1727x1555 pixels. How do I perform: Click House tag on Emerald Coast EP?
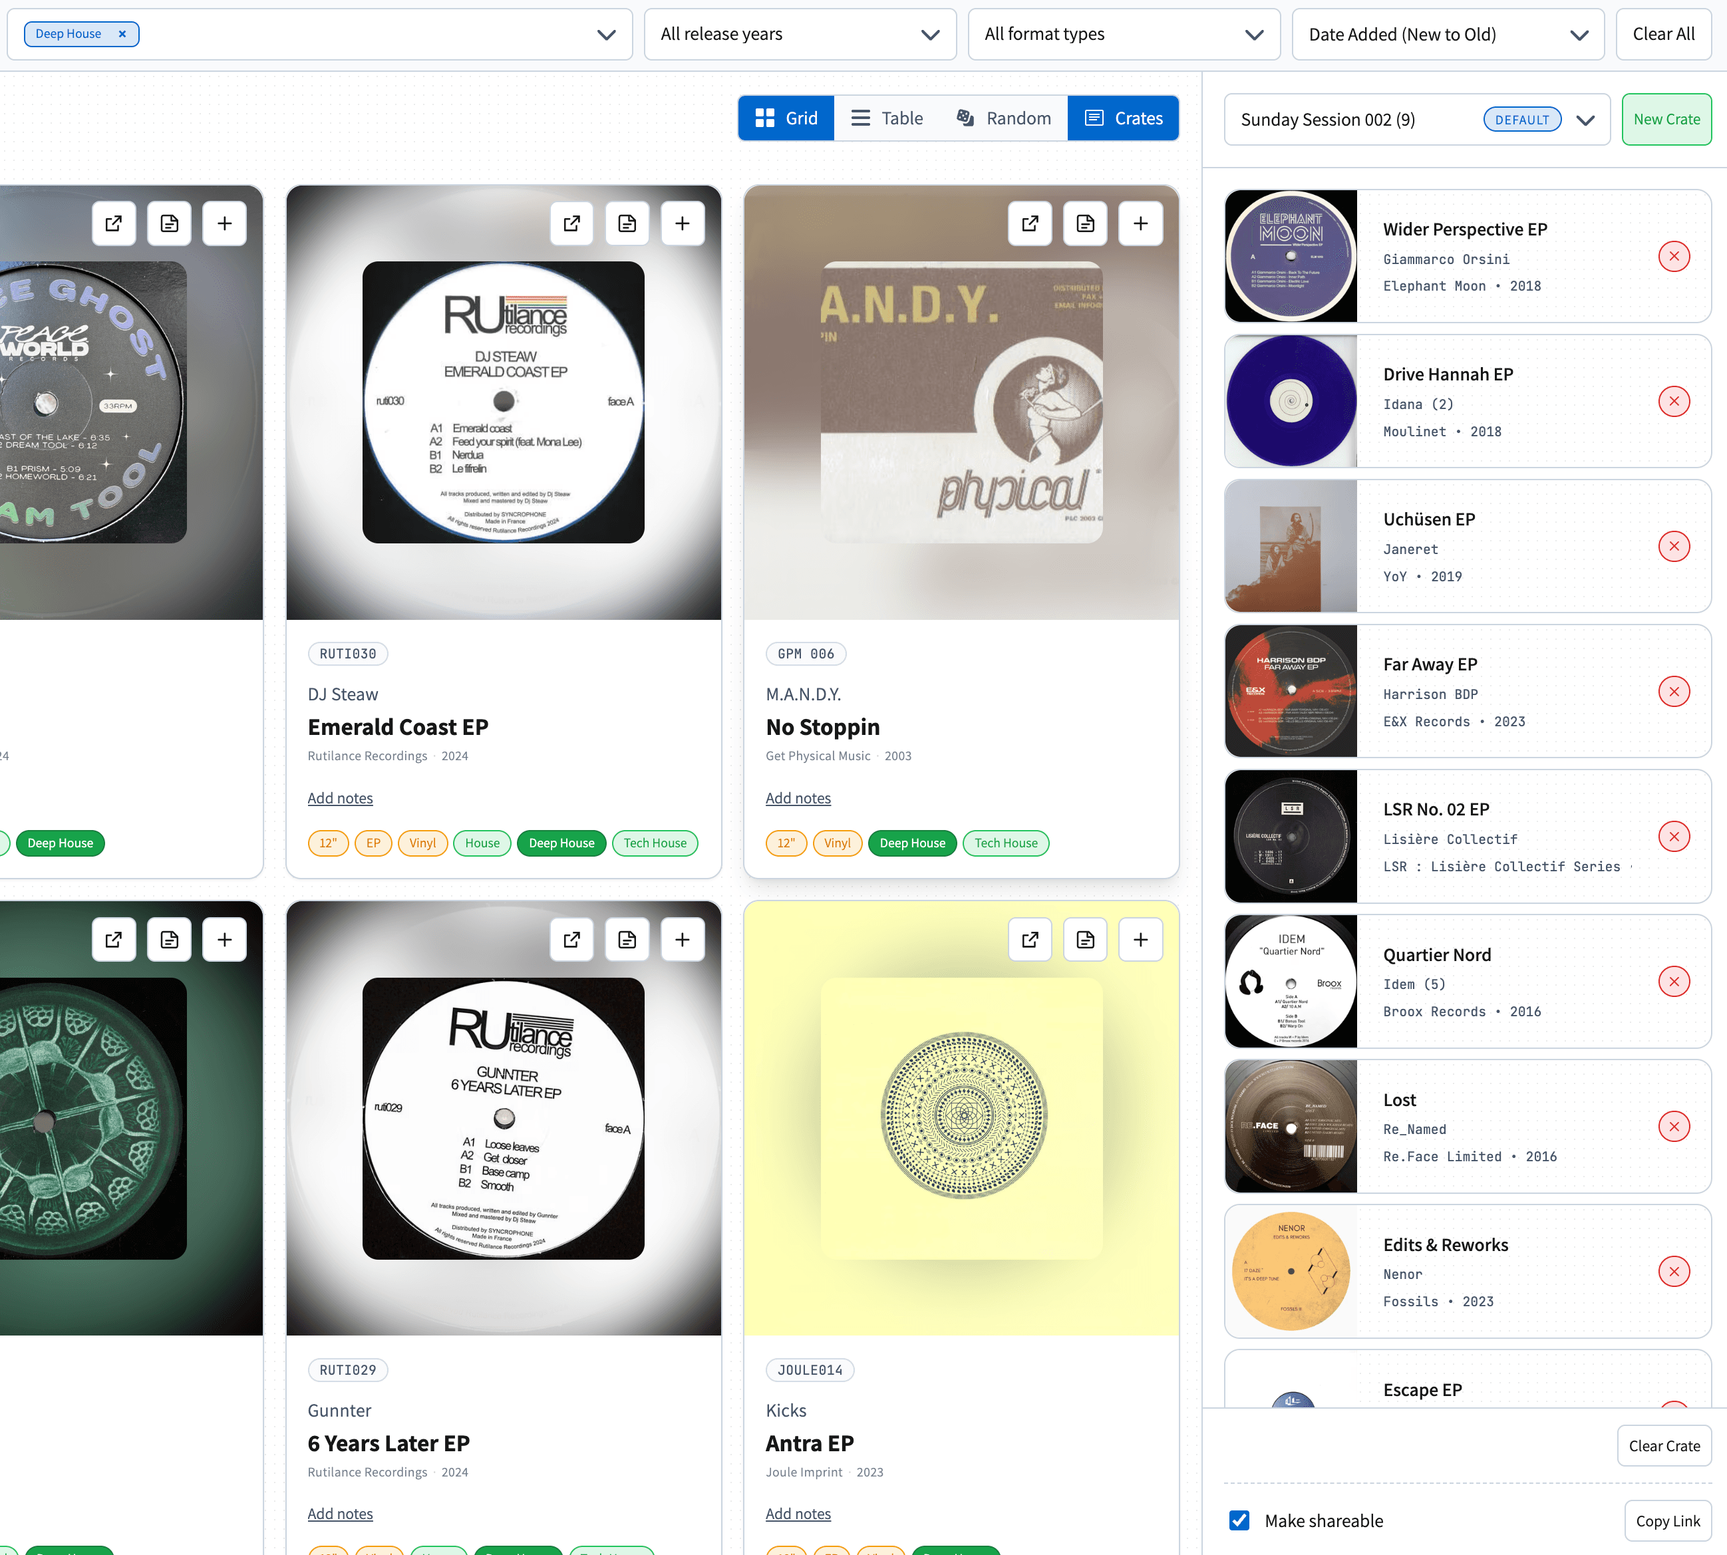482,843
